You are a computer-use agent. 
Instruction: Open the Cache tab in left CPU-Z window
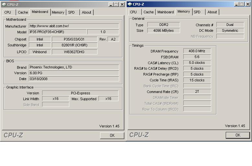pos(23,12)
